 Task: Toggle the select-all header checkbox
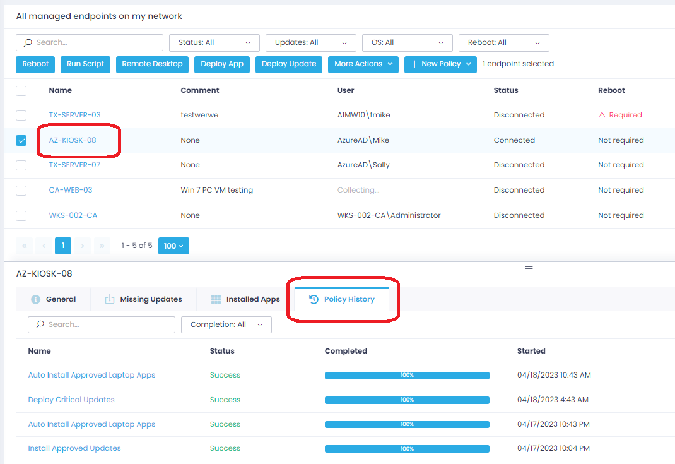[21, 91]
